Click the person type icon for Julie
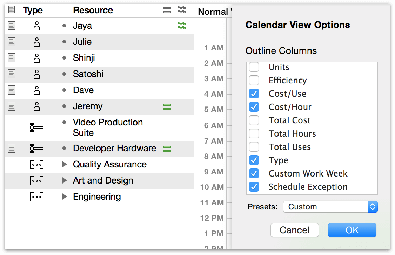 tap(37, 42)
